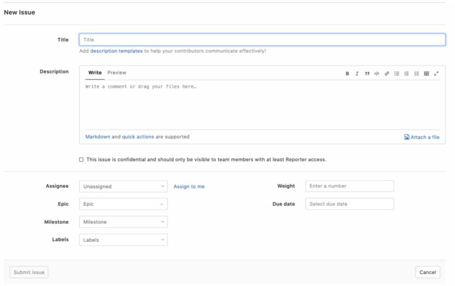Open the Assignee dropdown
Viewport: 455px width, 286px height.
point(123,186)
